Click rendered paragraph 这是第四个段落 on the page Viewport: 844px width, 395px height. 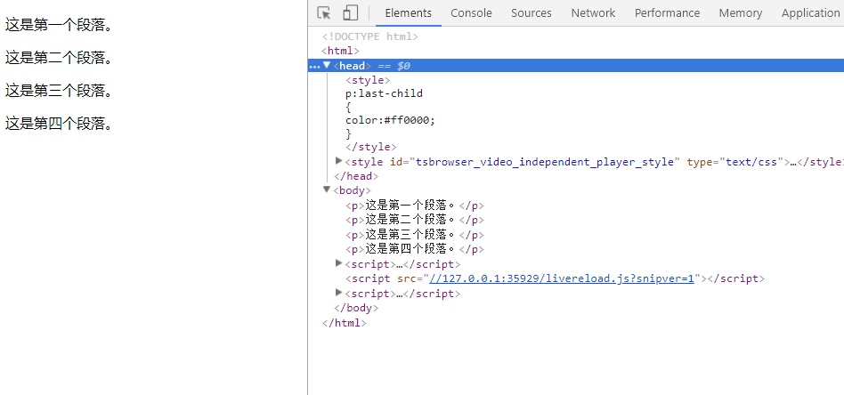click(60, 124)
